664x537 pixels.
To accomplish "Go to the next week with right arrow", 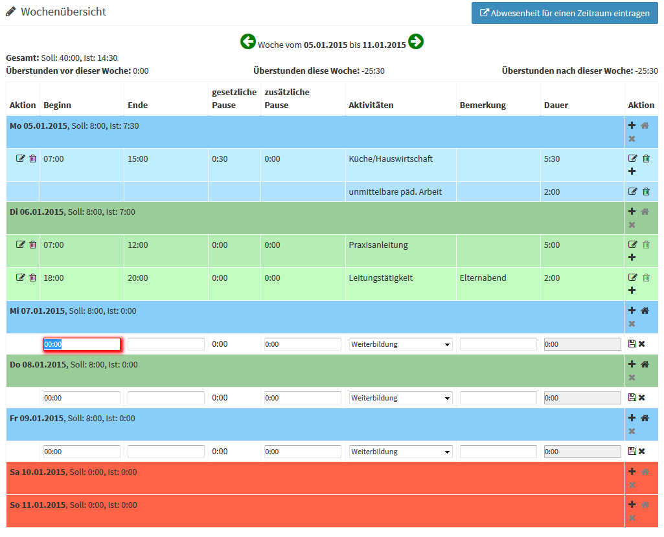I will click(416, 42).
